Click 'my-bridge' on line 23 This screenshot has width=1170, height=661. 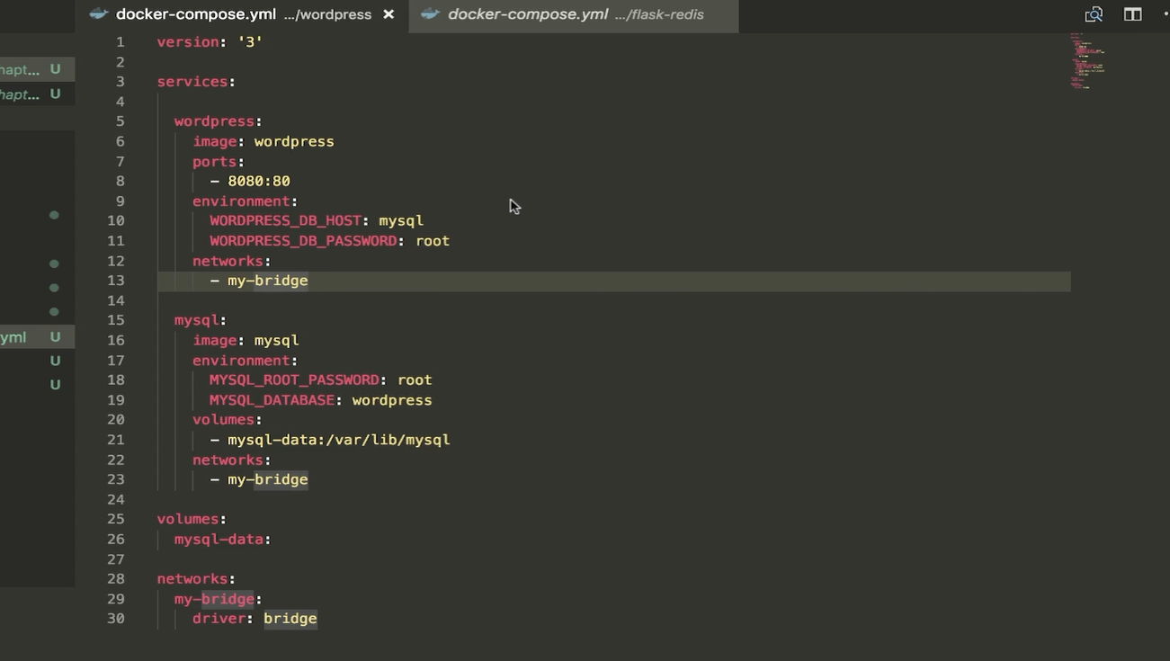[x=268, y=479]
